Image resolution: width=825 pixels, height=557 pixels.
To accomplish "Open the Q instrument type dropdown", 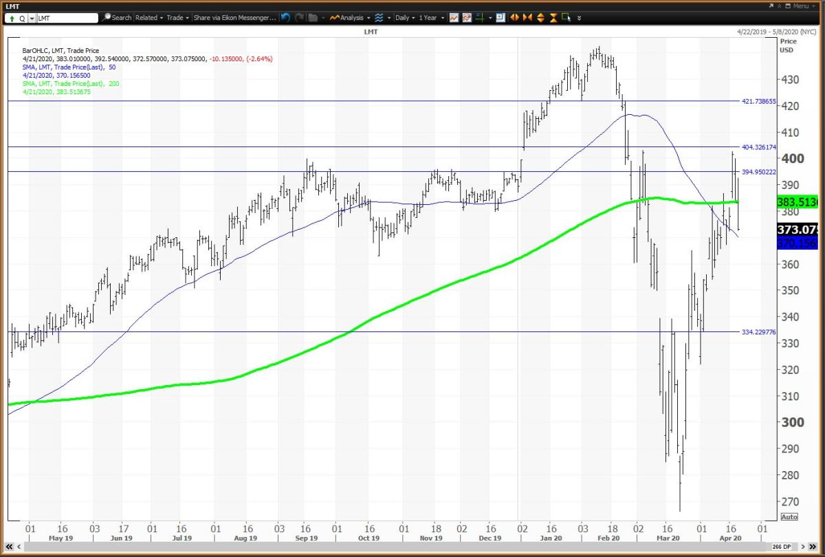I will coord(32,18).
